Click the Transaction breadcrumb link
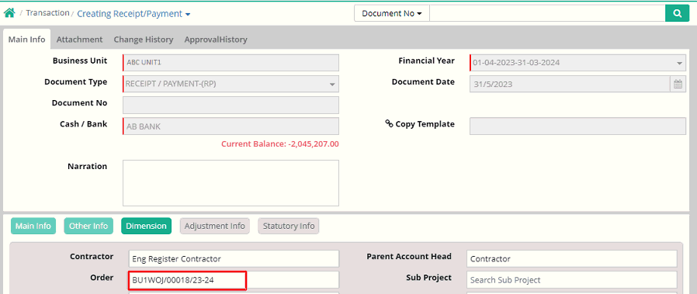Screen dimensions: 697x294 coord(47,13)
